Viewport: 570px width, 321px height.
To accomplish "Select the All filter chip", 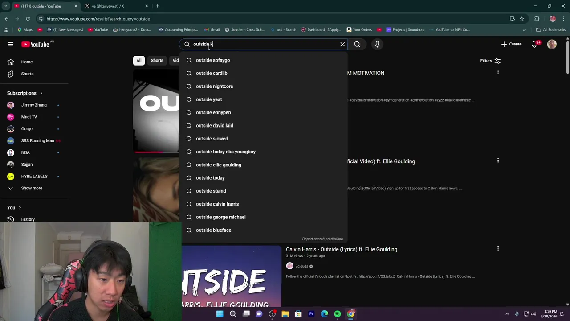I will 139,61.
